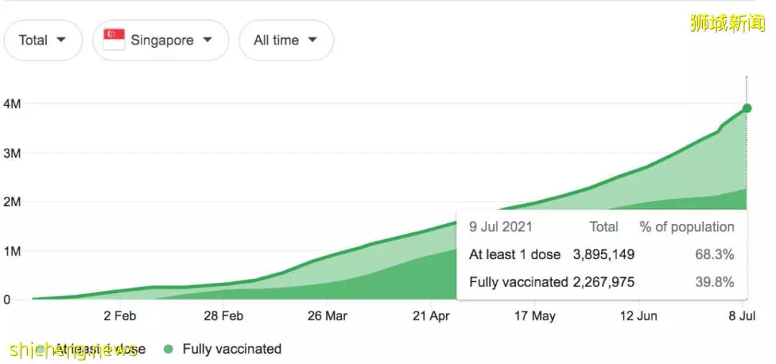776x364 pixels.
Task: Open the Total metric dropdown
Action: tap(43, 40)
